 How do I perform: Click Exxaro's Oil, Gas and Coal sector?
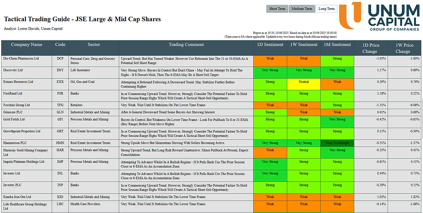[82, 82]
